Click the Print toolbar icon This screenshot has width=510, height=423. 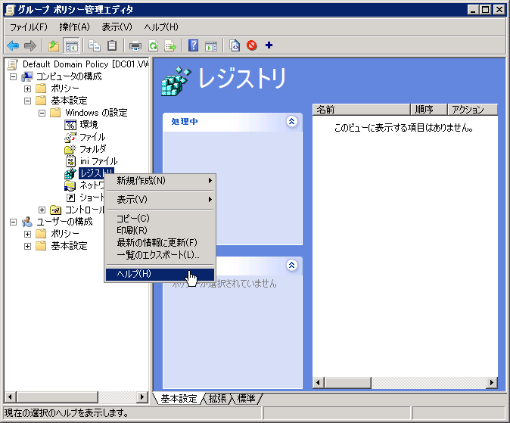[x=135, y=45]
